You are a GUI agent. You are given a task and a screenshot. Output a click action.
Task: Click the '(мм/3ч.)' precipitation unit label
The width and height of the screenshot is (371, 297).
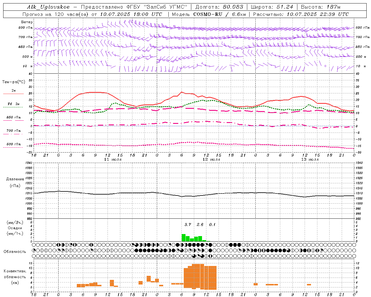[15, 223]
